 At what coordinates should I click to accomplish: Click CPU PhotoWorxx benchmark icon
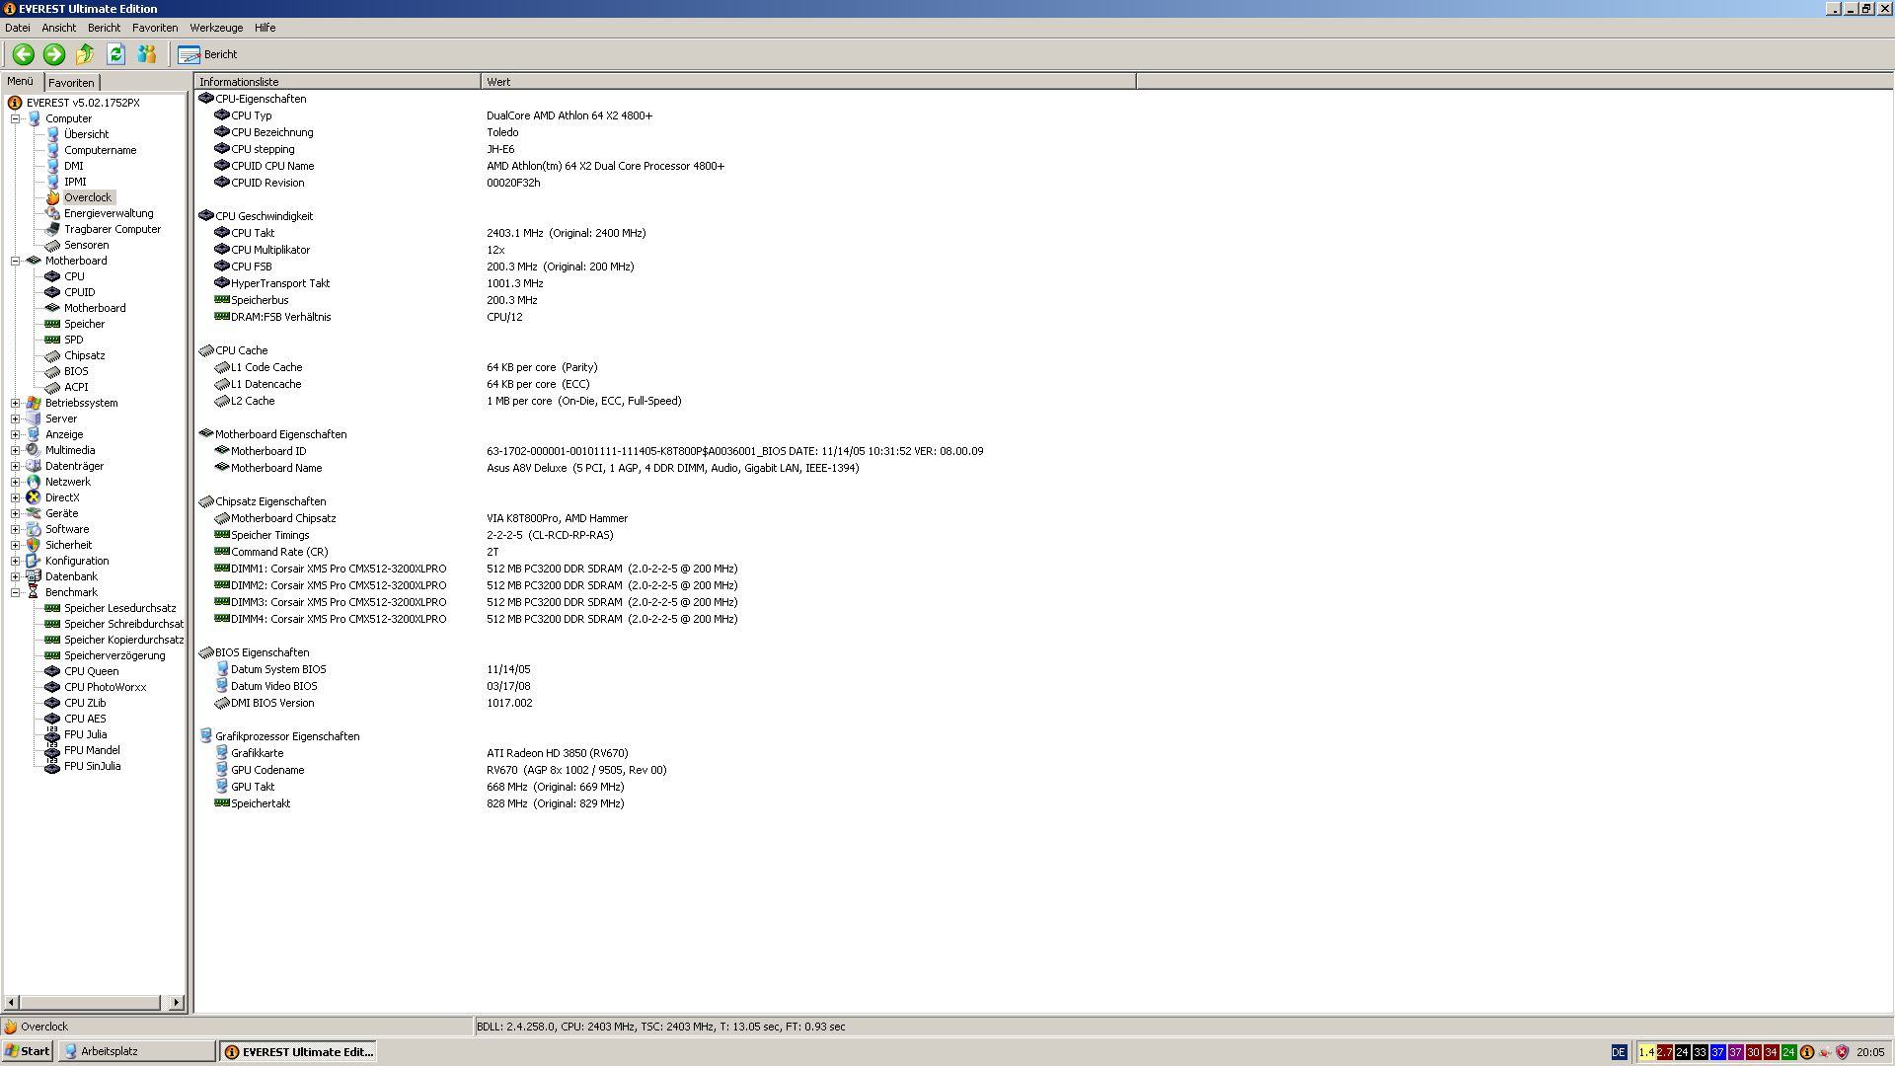pyautogui.click(x=53, y=687)
